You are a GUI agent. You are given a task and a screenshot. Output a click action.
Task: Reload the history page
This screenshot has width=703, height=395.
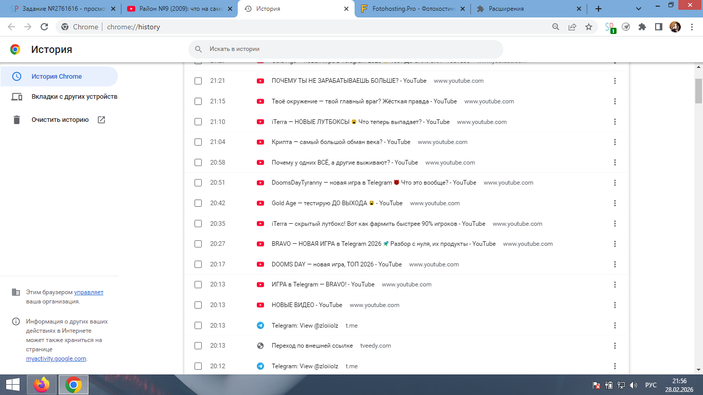[44, 27]
